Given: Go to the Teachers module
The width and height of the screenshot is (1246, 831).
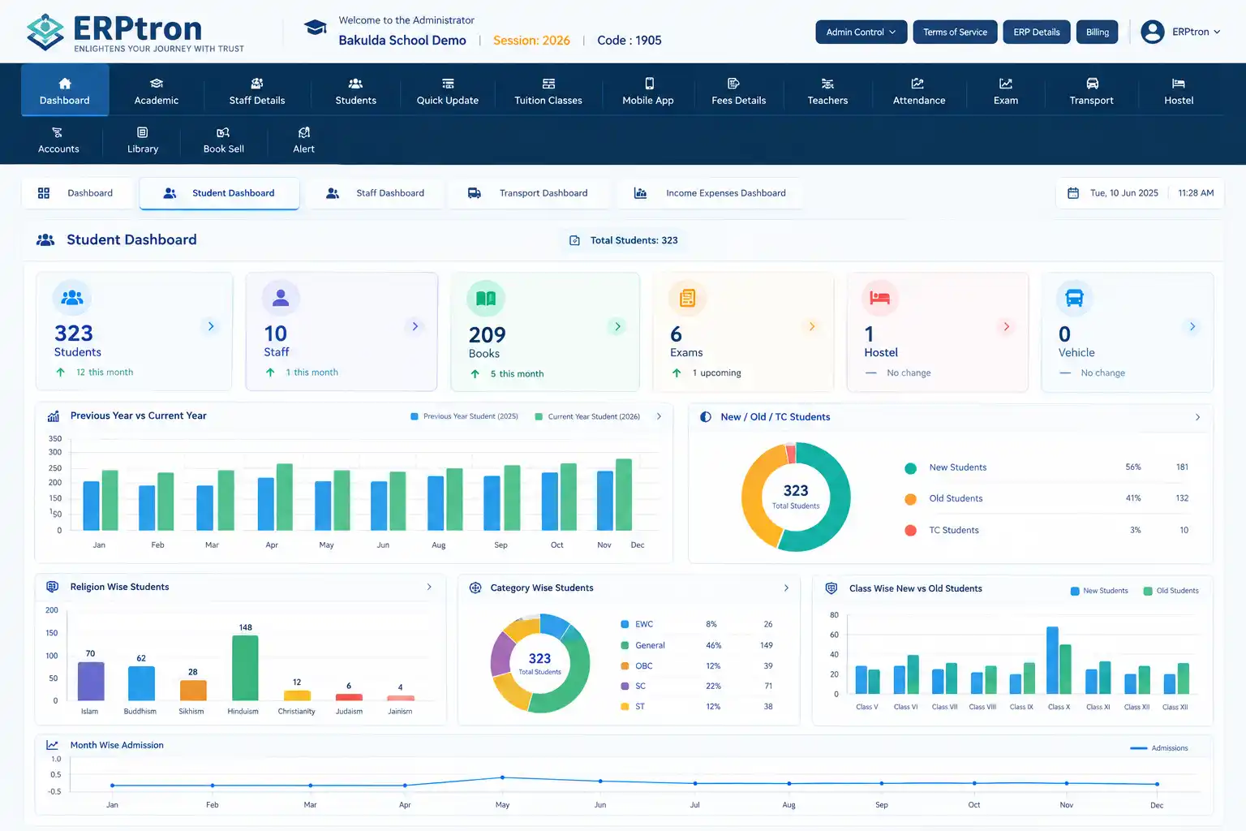Looking at the screenshot, I should tap(827, 91).
